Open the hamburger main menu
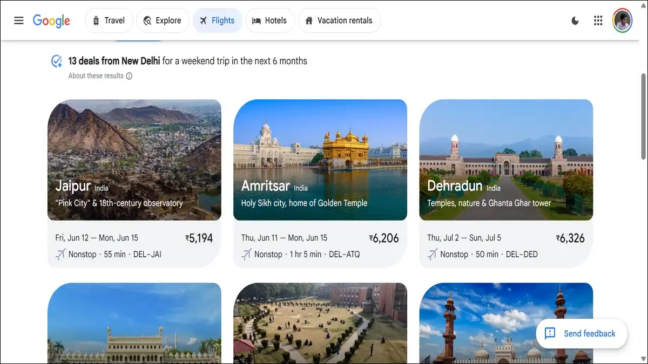Screen dimensions: 648x364 [x=19, y=20]
